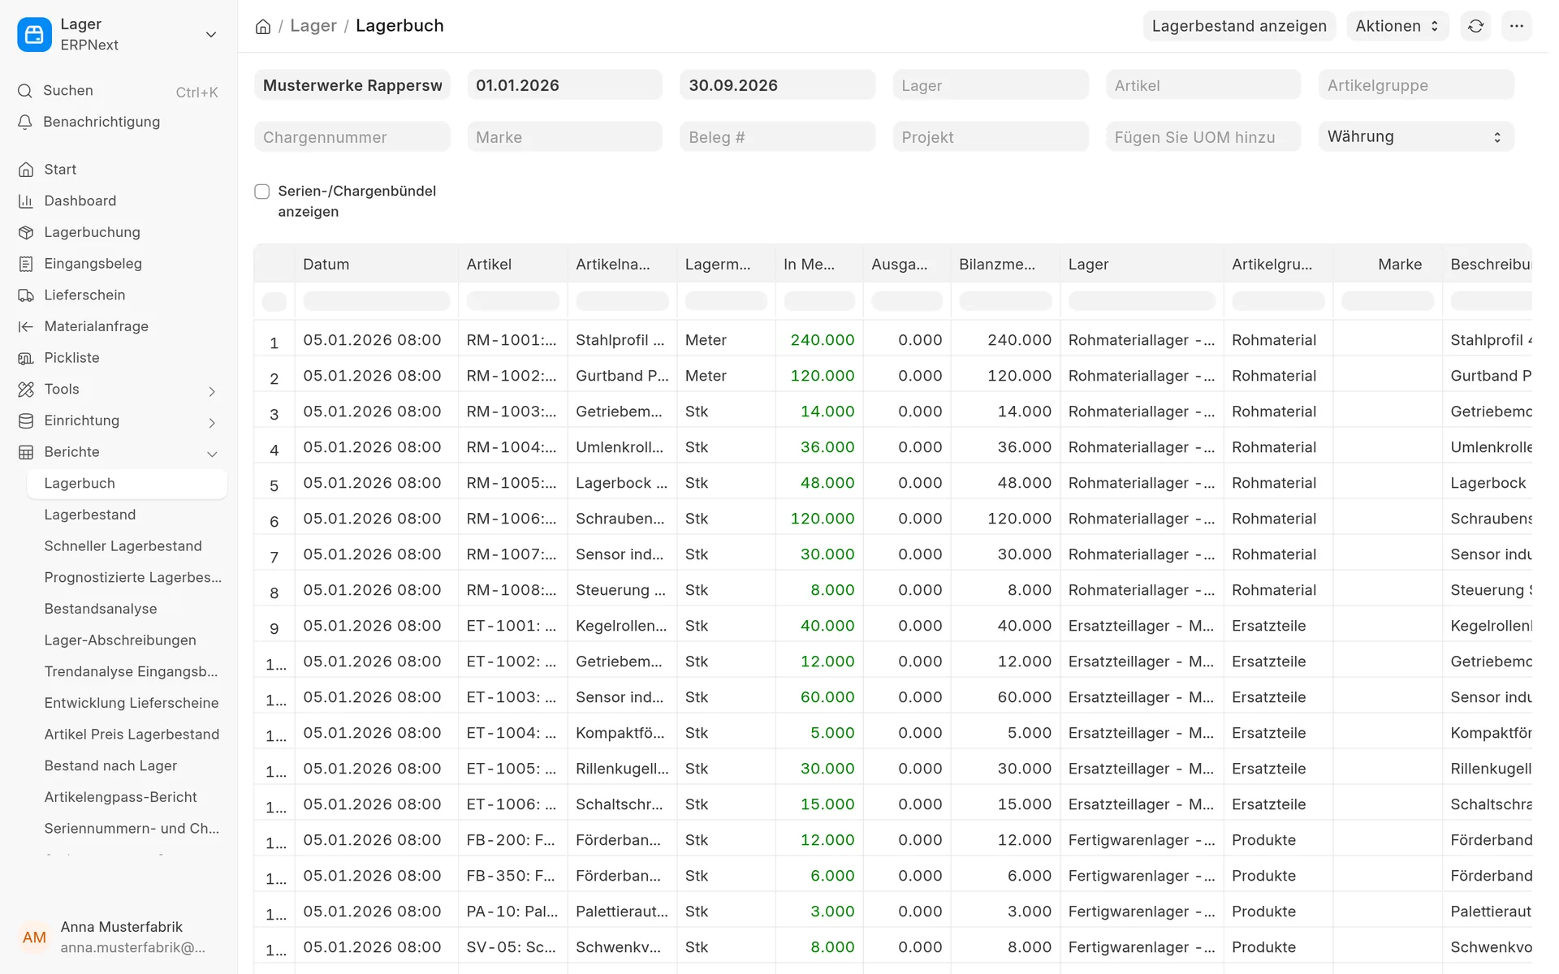Click the Pickliste icon in sidebar
The height and width of the screenshot is (974, 1559).
tap(26, 358)
